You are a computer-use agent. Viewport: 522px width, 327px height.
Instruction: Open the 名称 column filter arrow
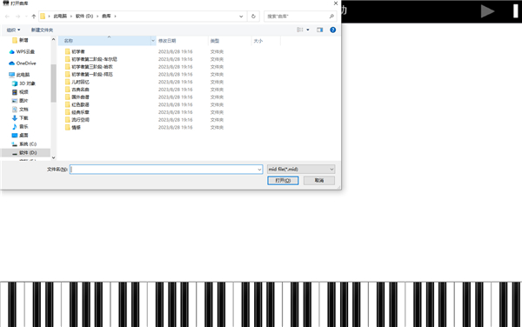click(x=153, y=41)
